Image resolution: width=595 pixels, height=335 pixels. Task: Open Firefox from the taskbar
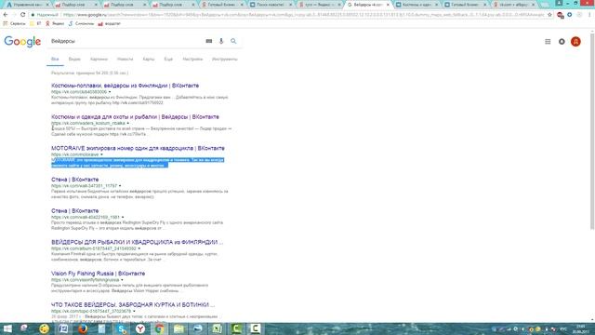click(83, 328)
